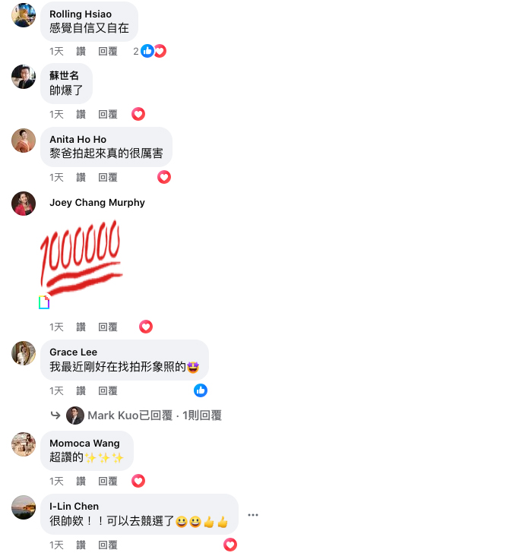Click the heart reaction under Momoca Wang's comment
Screen dimensions: 516x556
[x=138, y=481]
